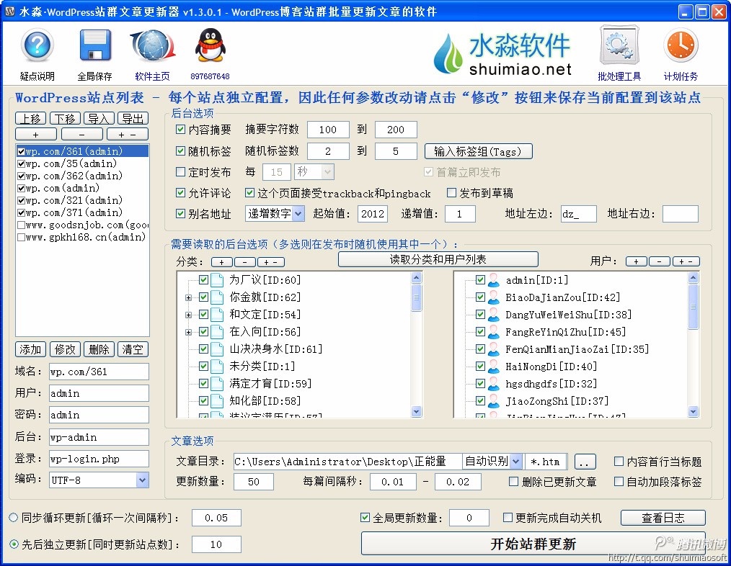Expand the 你金就[ID:62] category node
The image size is (731, 566).
(188, 297)
